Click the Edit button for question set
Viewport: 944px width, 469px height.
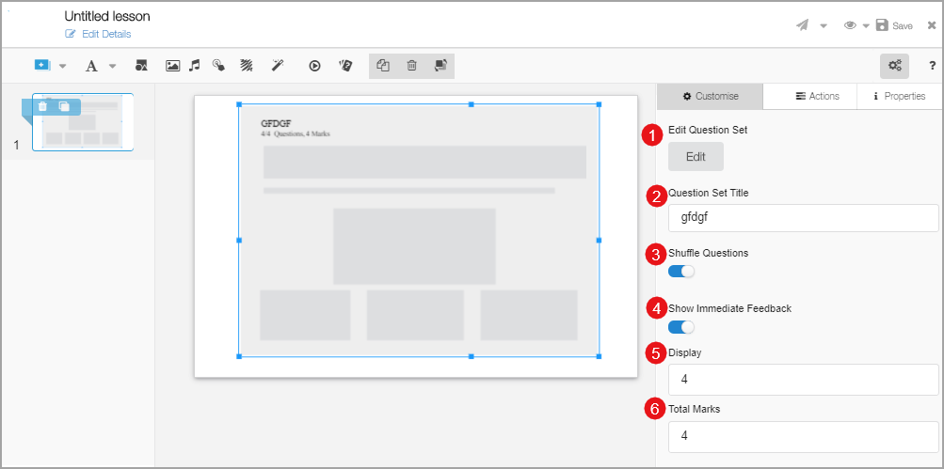pyautogui.click(x=696, y=157)
